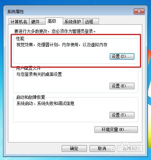Open performance 设置(S) button
The height and width of the screenshot is (160, 151).
click(122, 56)
